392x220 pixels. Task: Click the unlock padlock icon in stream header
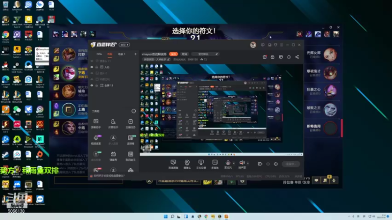(272, 57)
